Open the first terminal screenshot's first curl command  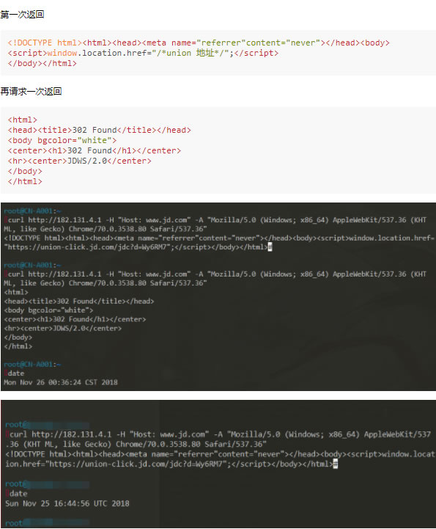(x=215, y=225)
